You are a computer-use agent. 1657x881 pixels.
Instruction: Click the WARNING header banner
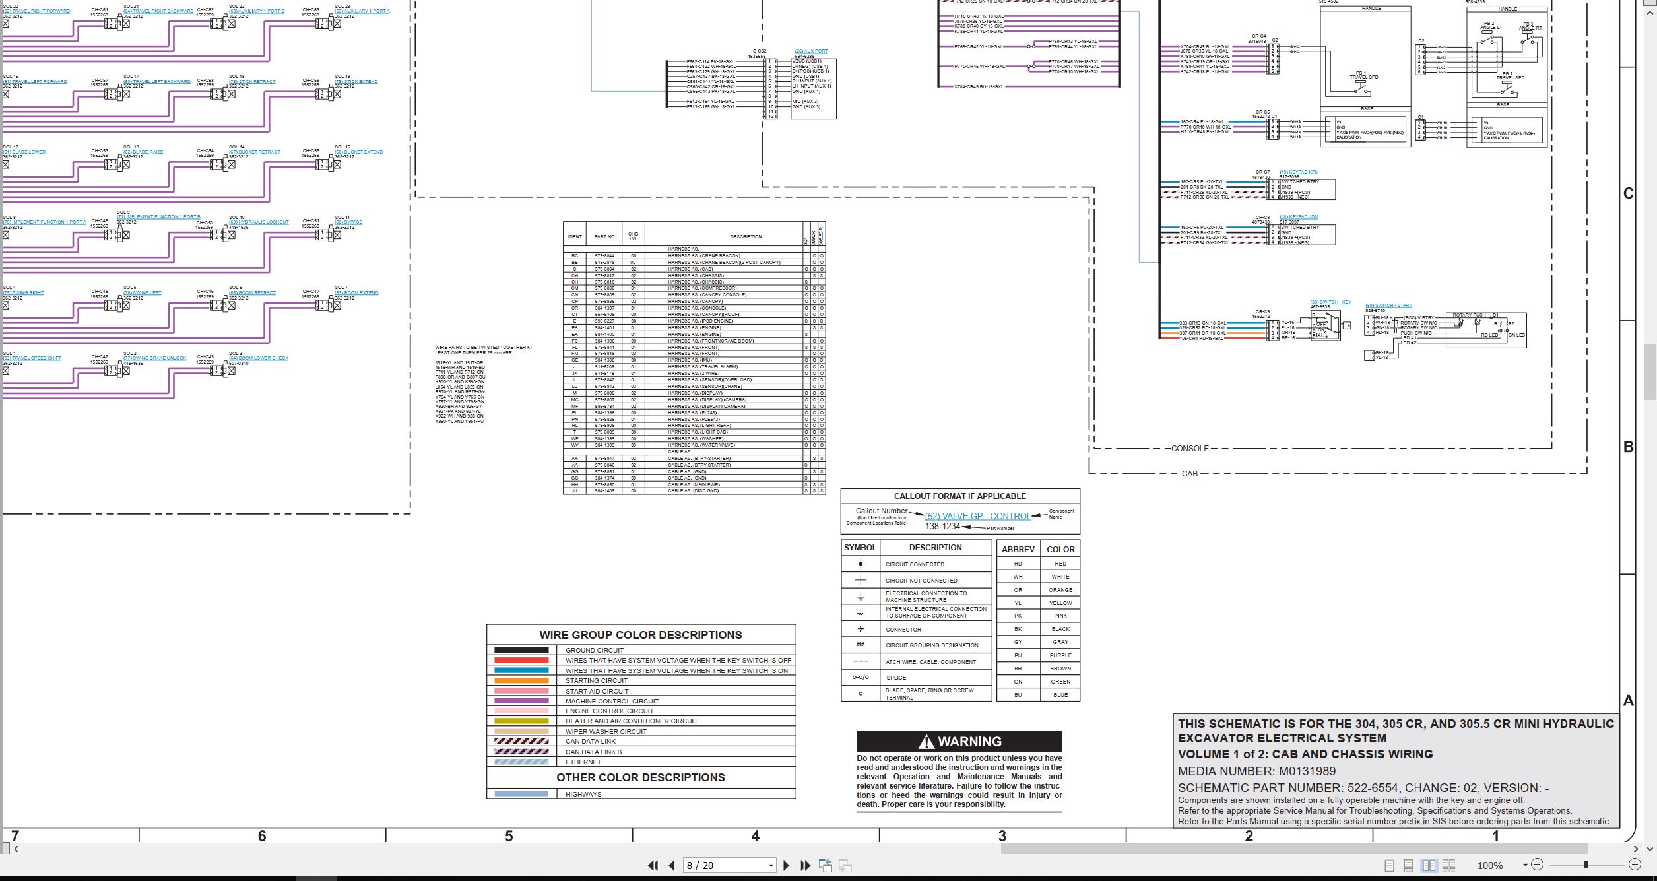pos(959,741)
